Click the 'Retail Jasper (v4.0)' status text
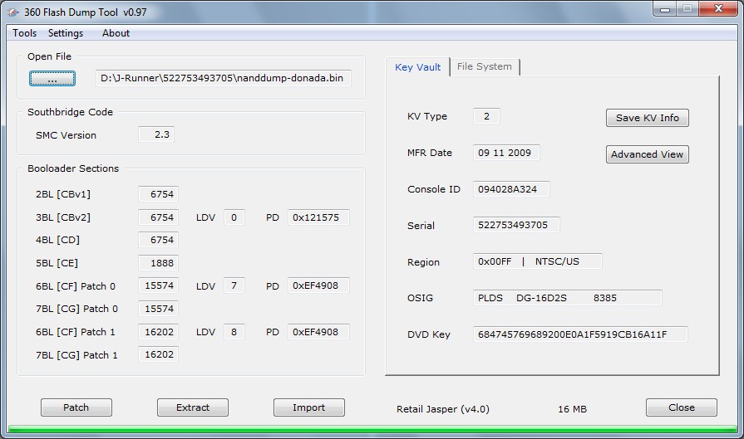Screen dimensions: 744x439 (443, 409)
